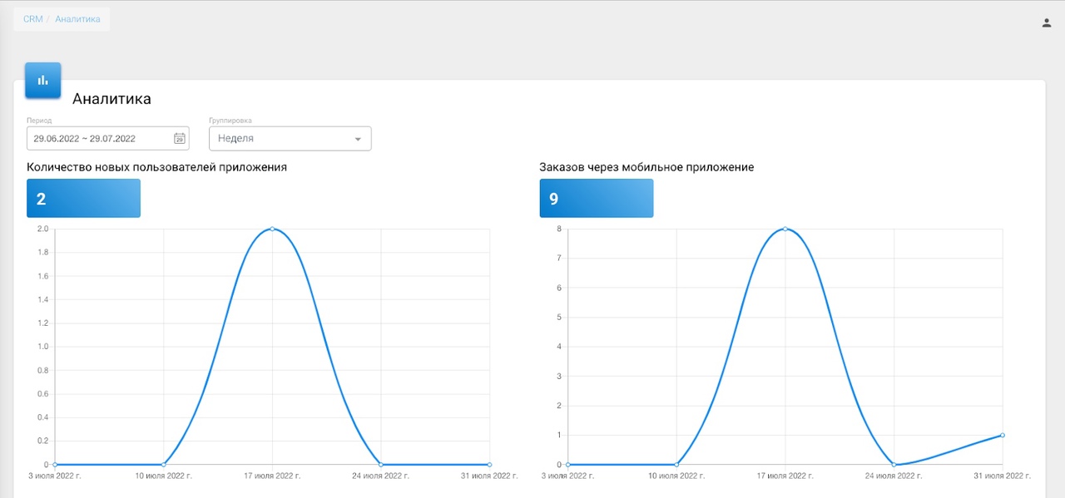Select the 31 июля point on new users chart
Viewport: 1065px width, 498px height.
pos(489,464)
